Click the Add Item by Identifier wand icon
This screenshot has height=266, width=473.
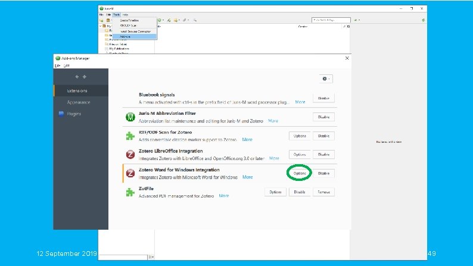(169, 20)
